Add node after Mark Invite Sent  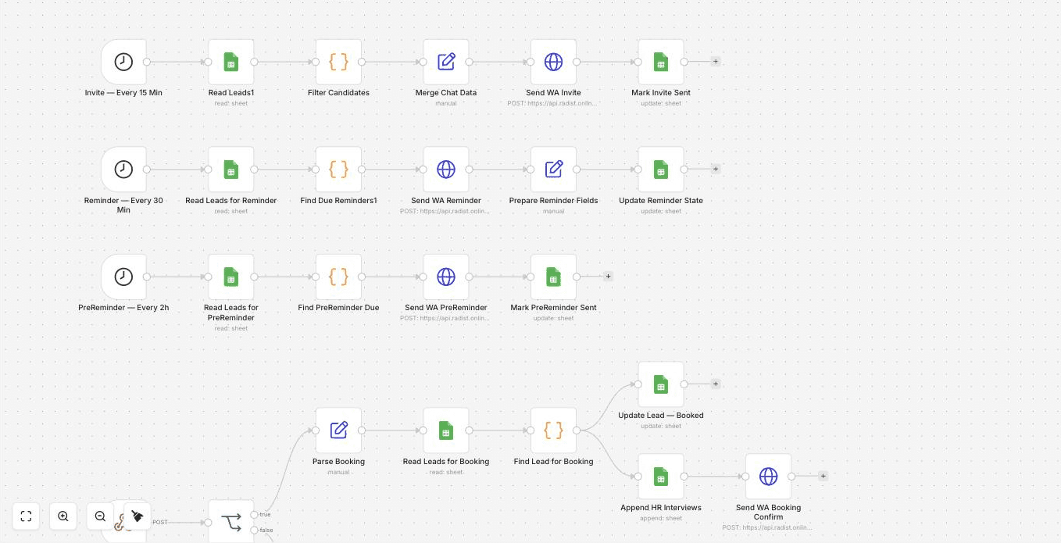pyautogui.click(x=715, y=62)
